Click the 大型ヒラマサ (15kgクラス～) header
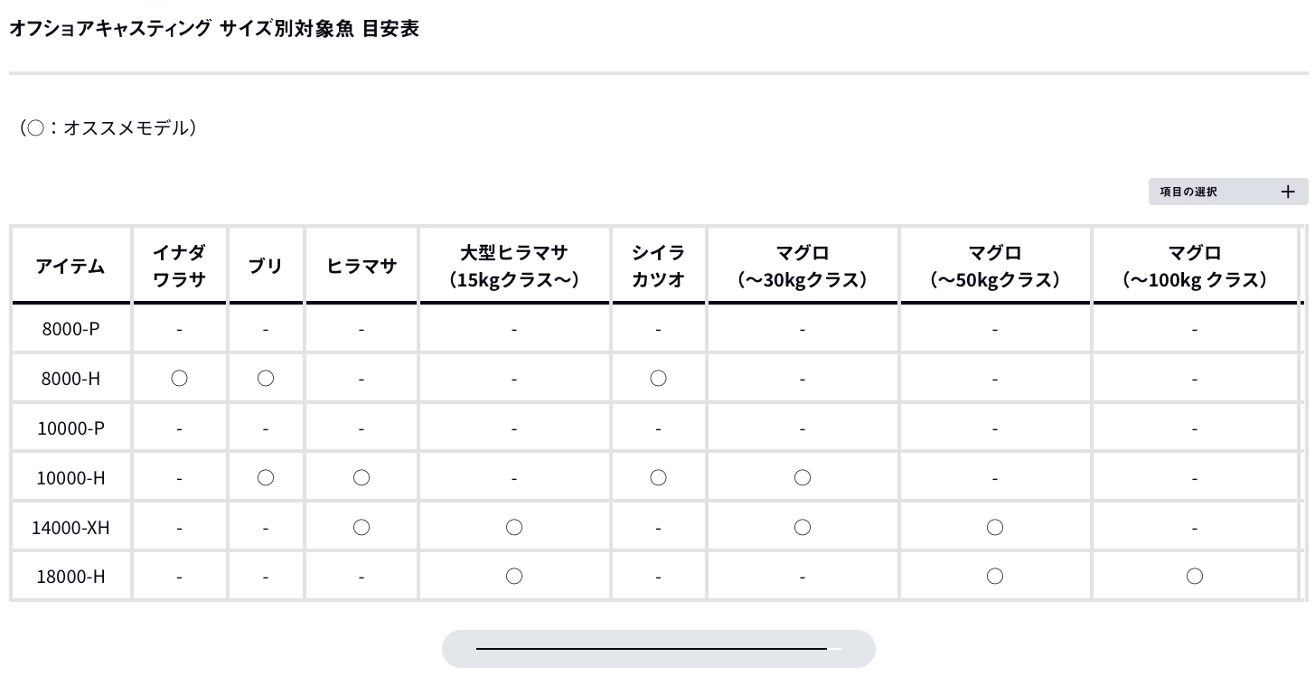Image resolution: width=1315 pixels, height=695 pixels. pos(514,266)
